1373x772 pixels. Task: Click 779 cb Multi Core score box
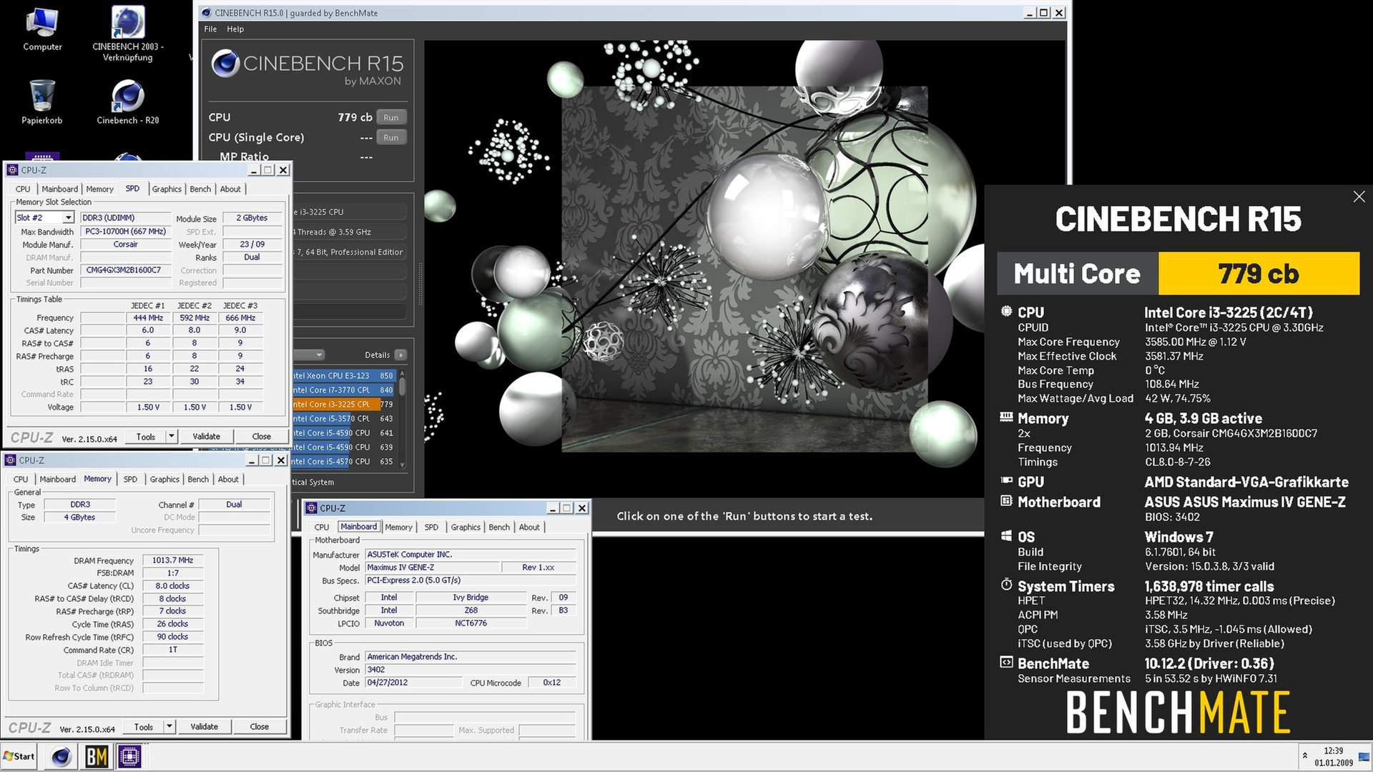(x=1259, y=273)
